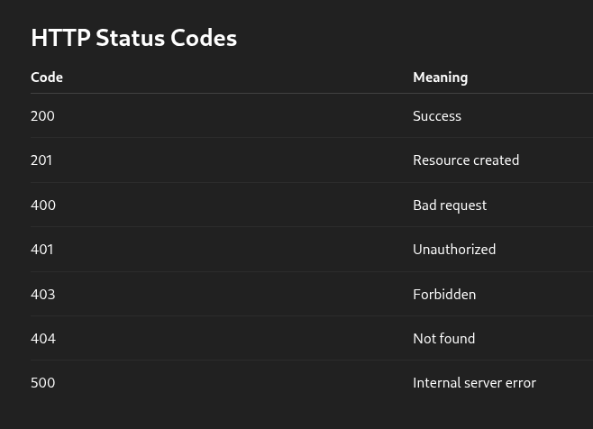
Task: Select the Bad request text
Action: [450, 205]
